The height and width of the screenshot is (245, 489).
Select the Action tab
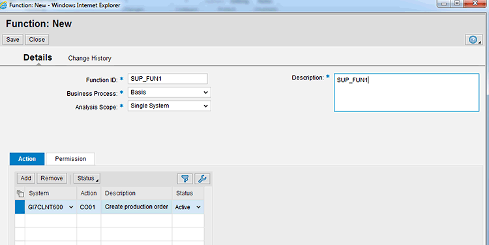[27, 159]
